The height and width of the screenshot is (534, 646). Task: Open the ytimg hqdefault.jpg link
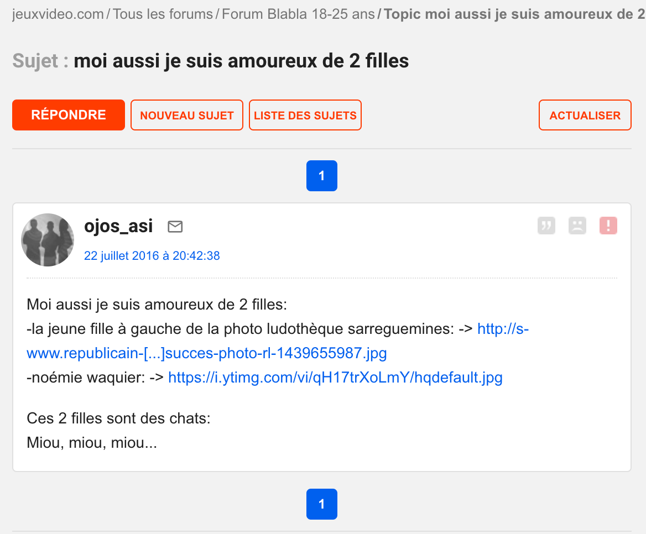pos(335,378)
